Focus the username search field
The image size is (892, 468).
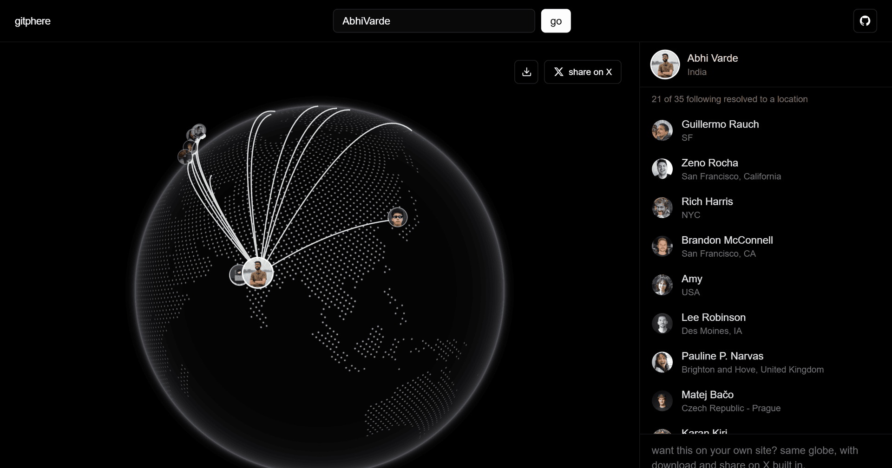pyautogui.click(x=434, y=21)
